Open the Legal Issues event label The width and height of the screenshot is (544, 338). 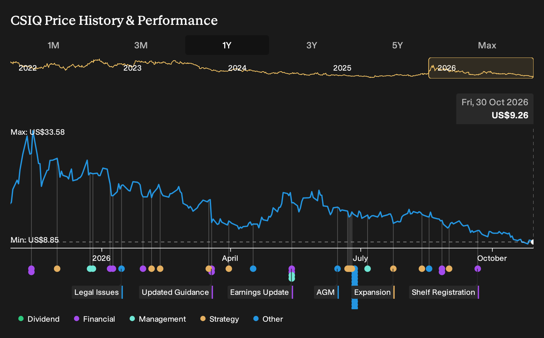point(97,292)
